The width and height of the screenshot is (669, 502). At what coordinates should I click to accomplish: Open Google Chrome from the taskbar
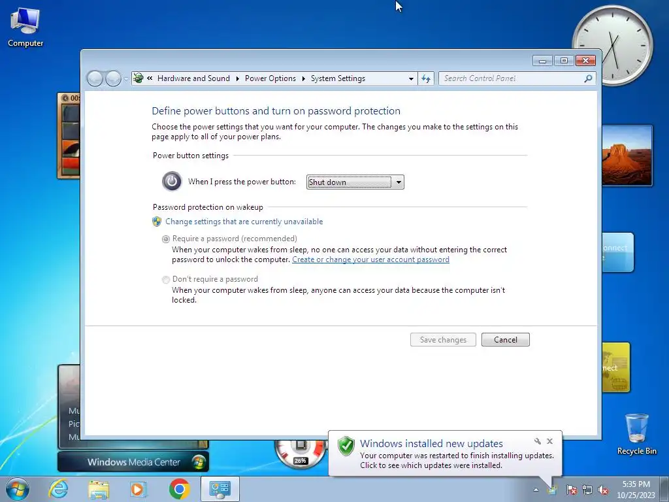click(179, 489)
